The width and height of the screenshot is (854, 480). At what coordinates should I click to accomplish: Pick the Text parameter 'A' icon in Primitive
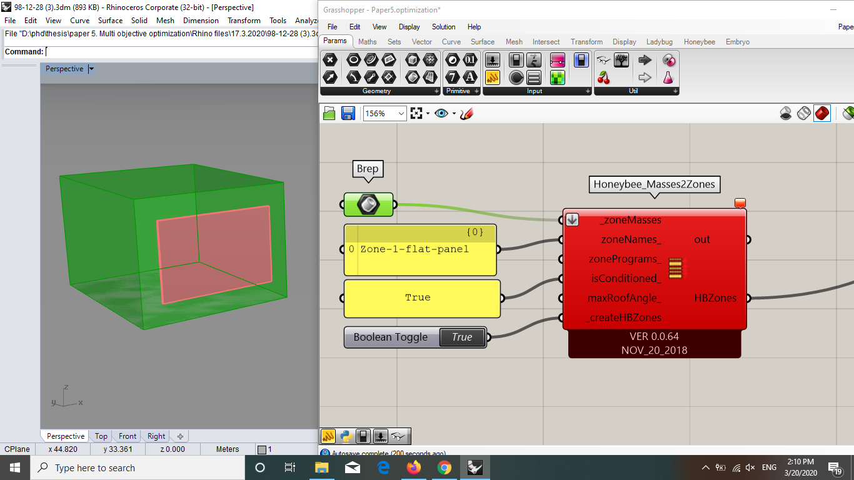[x=470, y=77]
